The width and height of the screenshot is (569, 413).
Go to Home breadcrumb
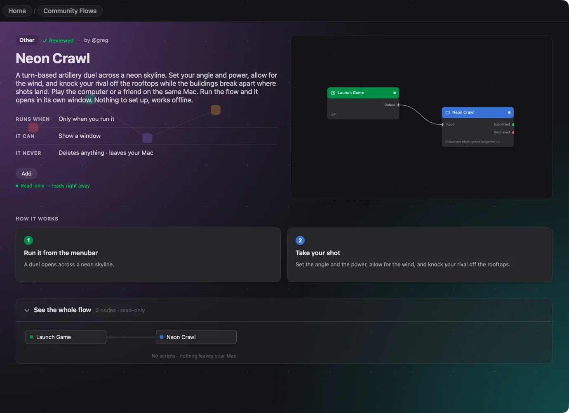pos(17,11)
